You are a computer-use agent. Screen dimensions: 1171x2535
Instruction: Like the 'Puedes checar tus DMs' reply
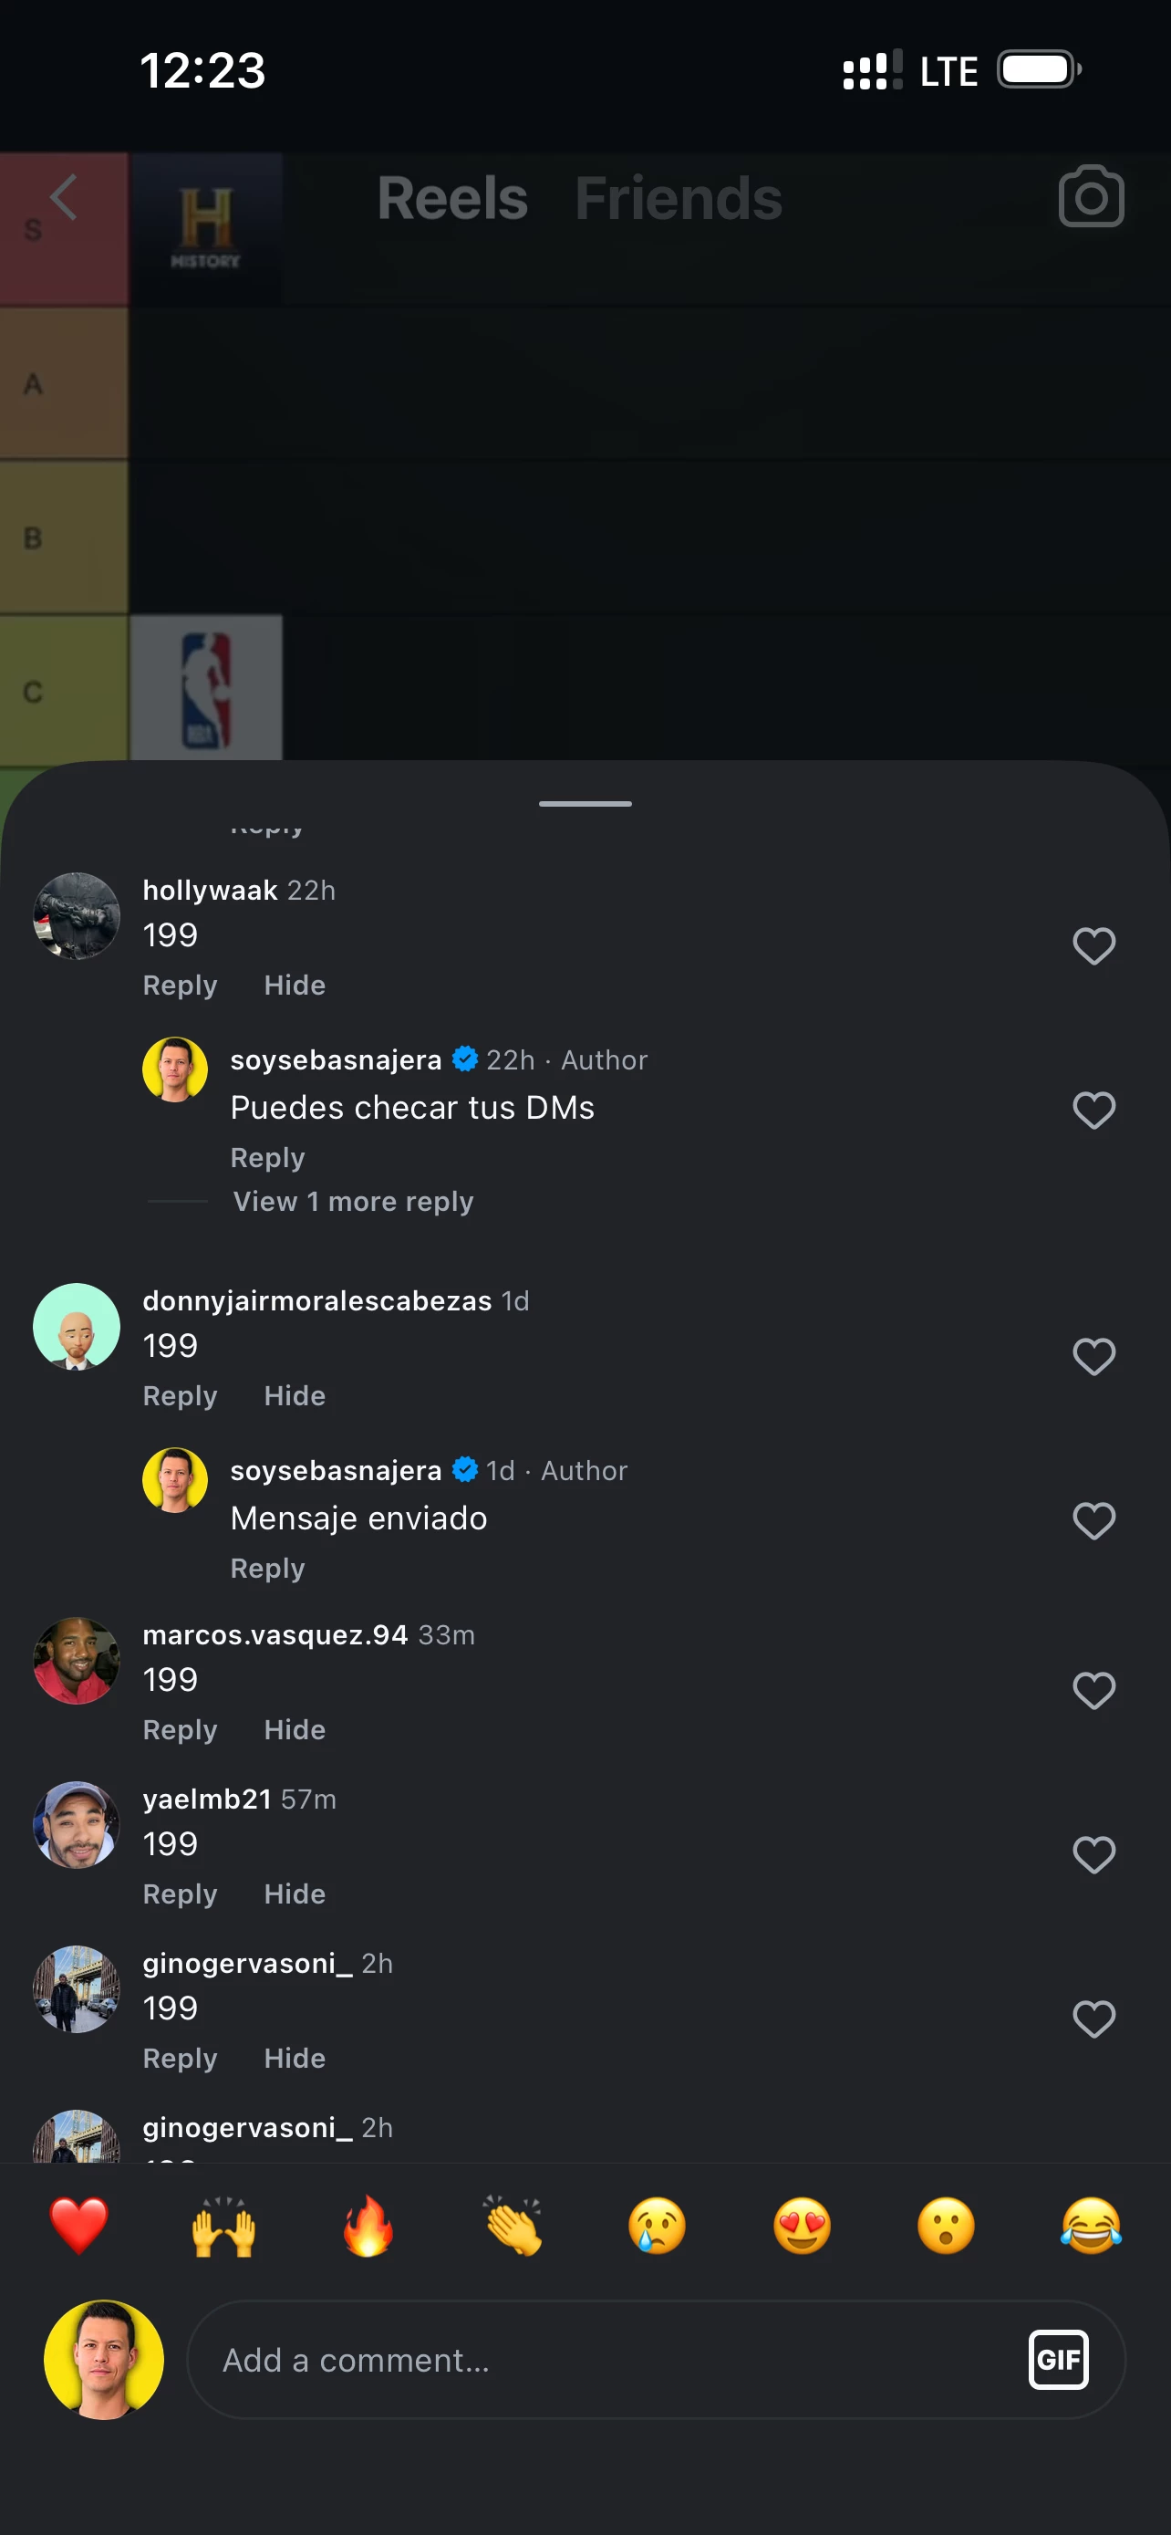click(x=1093, y=1110)
